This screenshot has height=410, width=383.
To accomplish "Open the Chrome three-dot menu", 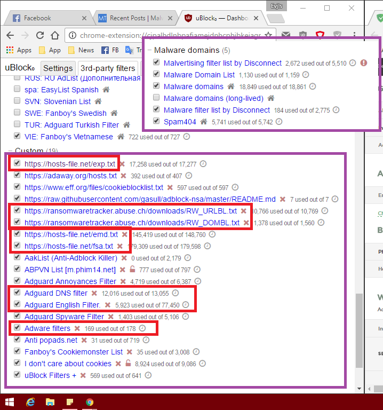I will (x=354, y=35).
